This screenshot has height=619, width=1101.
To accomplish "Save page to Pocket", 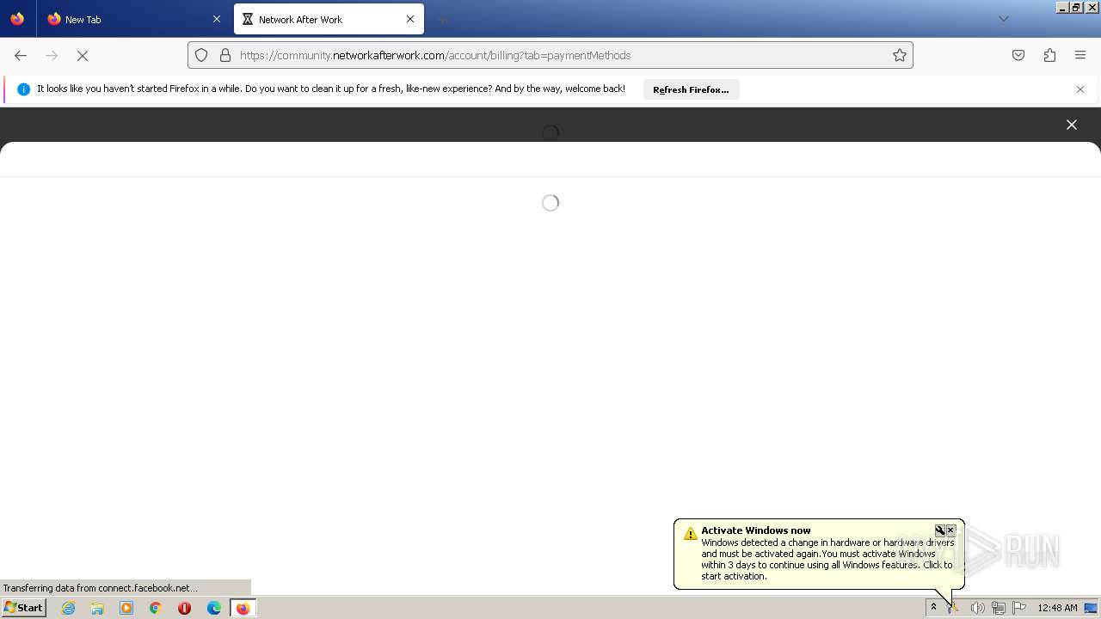I will coord(1018,55).
